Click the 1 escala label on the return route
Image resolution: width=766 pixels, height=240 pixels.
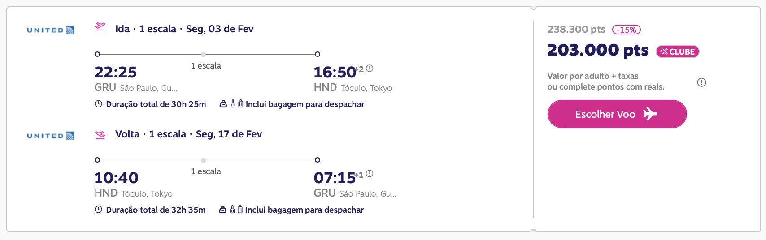coord(206,171)
